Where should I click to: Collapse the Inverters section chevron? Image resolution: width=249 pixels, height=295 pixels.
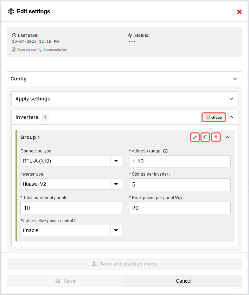point(231,117)
